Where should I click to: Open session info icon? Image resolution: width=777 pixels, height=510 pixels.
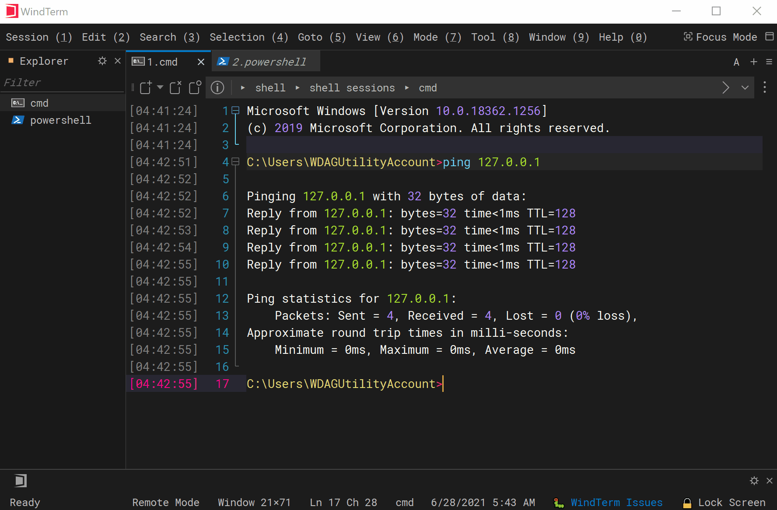point(217,87)
